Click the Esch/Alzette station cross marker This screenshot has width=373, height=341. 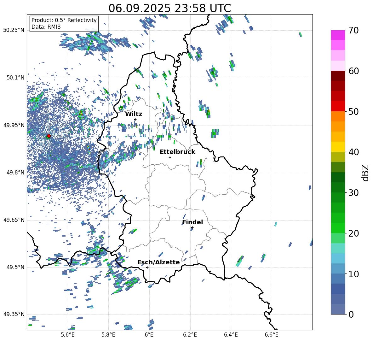(x=147, y=268)
